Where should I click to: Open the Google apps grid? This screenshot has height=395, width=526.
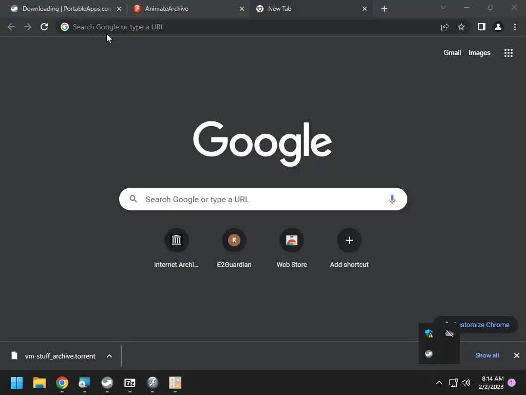(x=509, y=53)
